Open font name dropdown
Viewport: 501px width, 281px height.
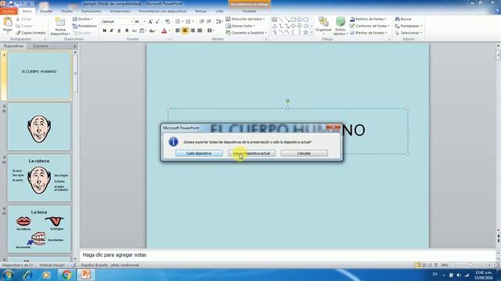(132, 21)
